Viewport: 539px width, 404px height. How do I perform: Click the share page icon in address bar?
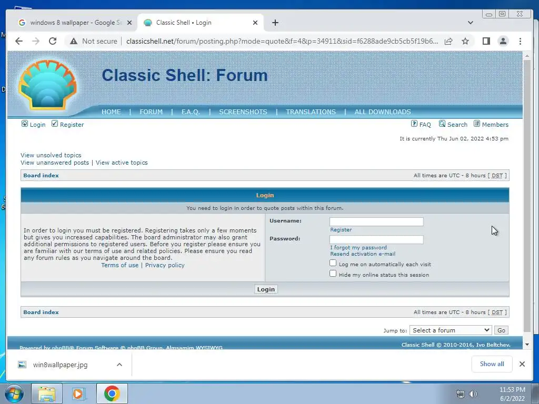click(x=448, y=41)
